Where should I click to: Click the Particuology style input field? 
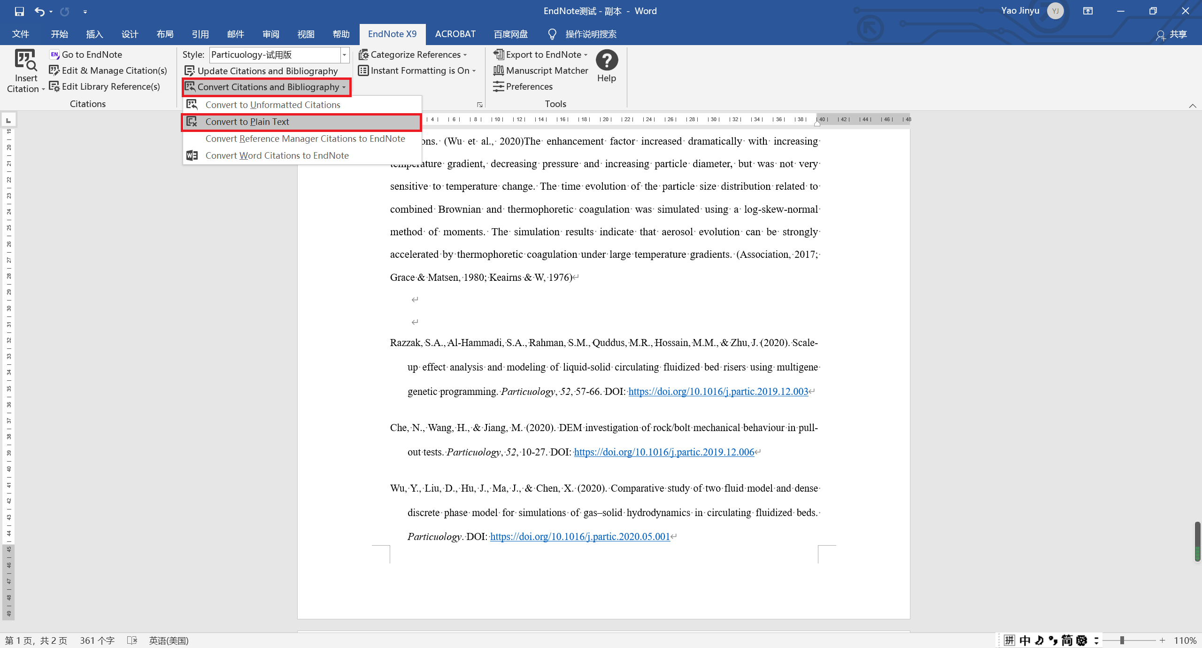(x=275, y=55)
